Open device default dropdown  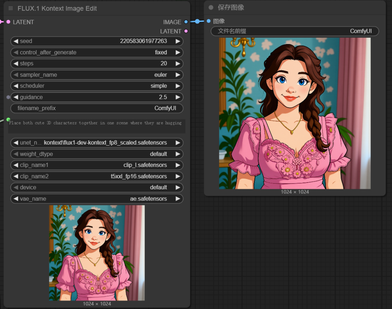point(97,187)
